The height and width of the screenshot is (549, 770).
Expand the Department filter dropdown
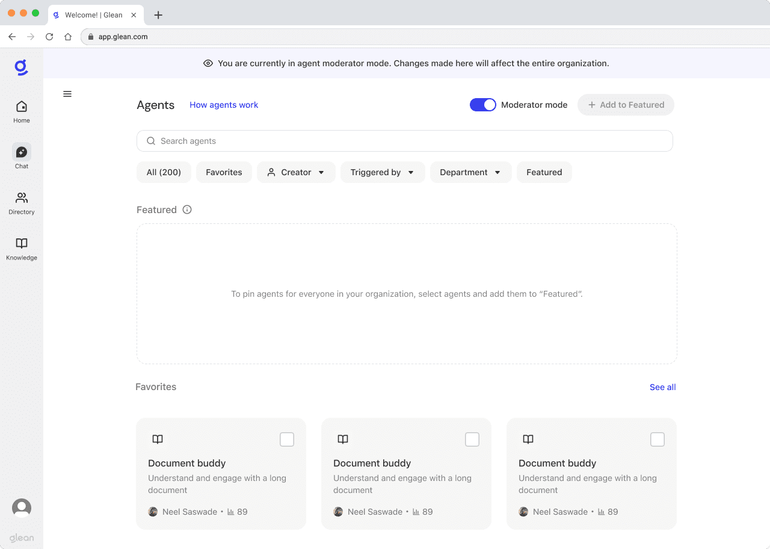(470, 172)
